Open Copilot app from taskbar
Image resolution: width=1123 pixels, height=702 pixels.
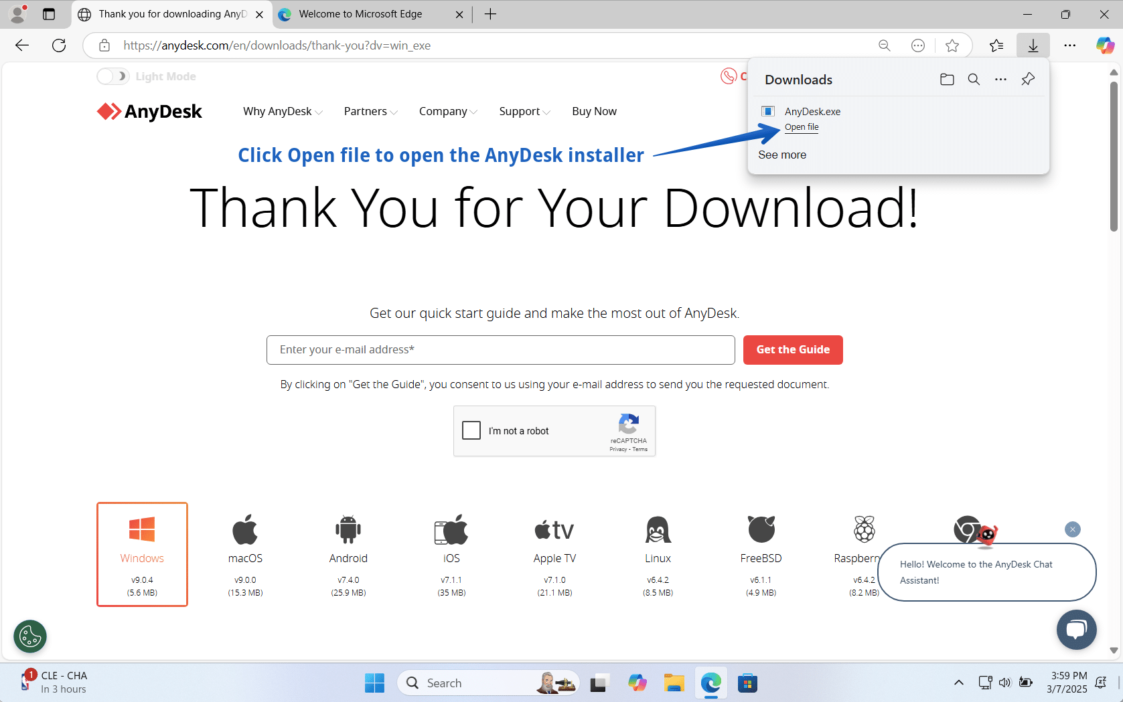point(637,683)
